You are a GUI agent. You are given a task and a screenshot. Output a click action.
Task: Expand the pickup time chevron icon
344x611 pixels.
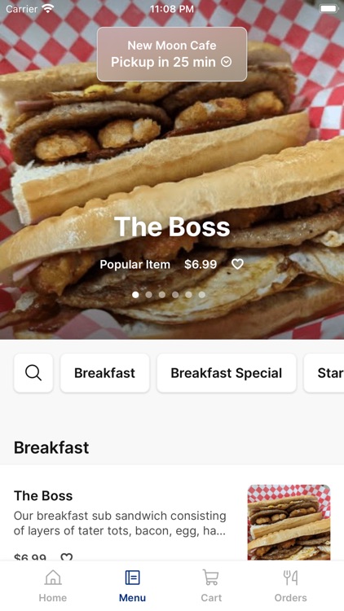coord(227,62)
